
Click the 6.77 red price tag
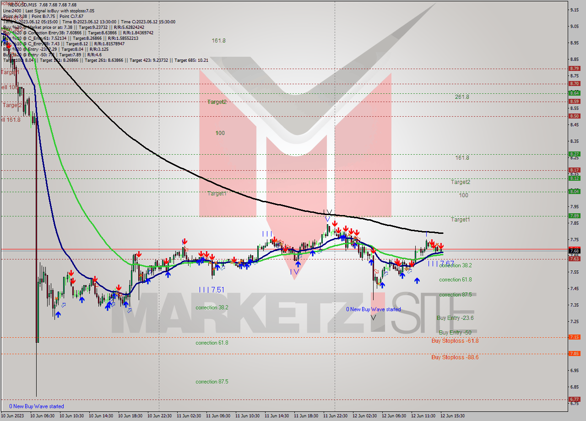(575, 399)
